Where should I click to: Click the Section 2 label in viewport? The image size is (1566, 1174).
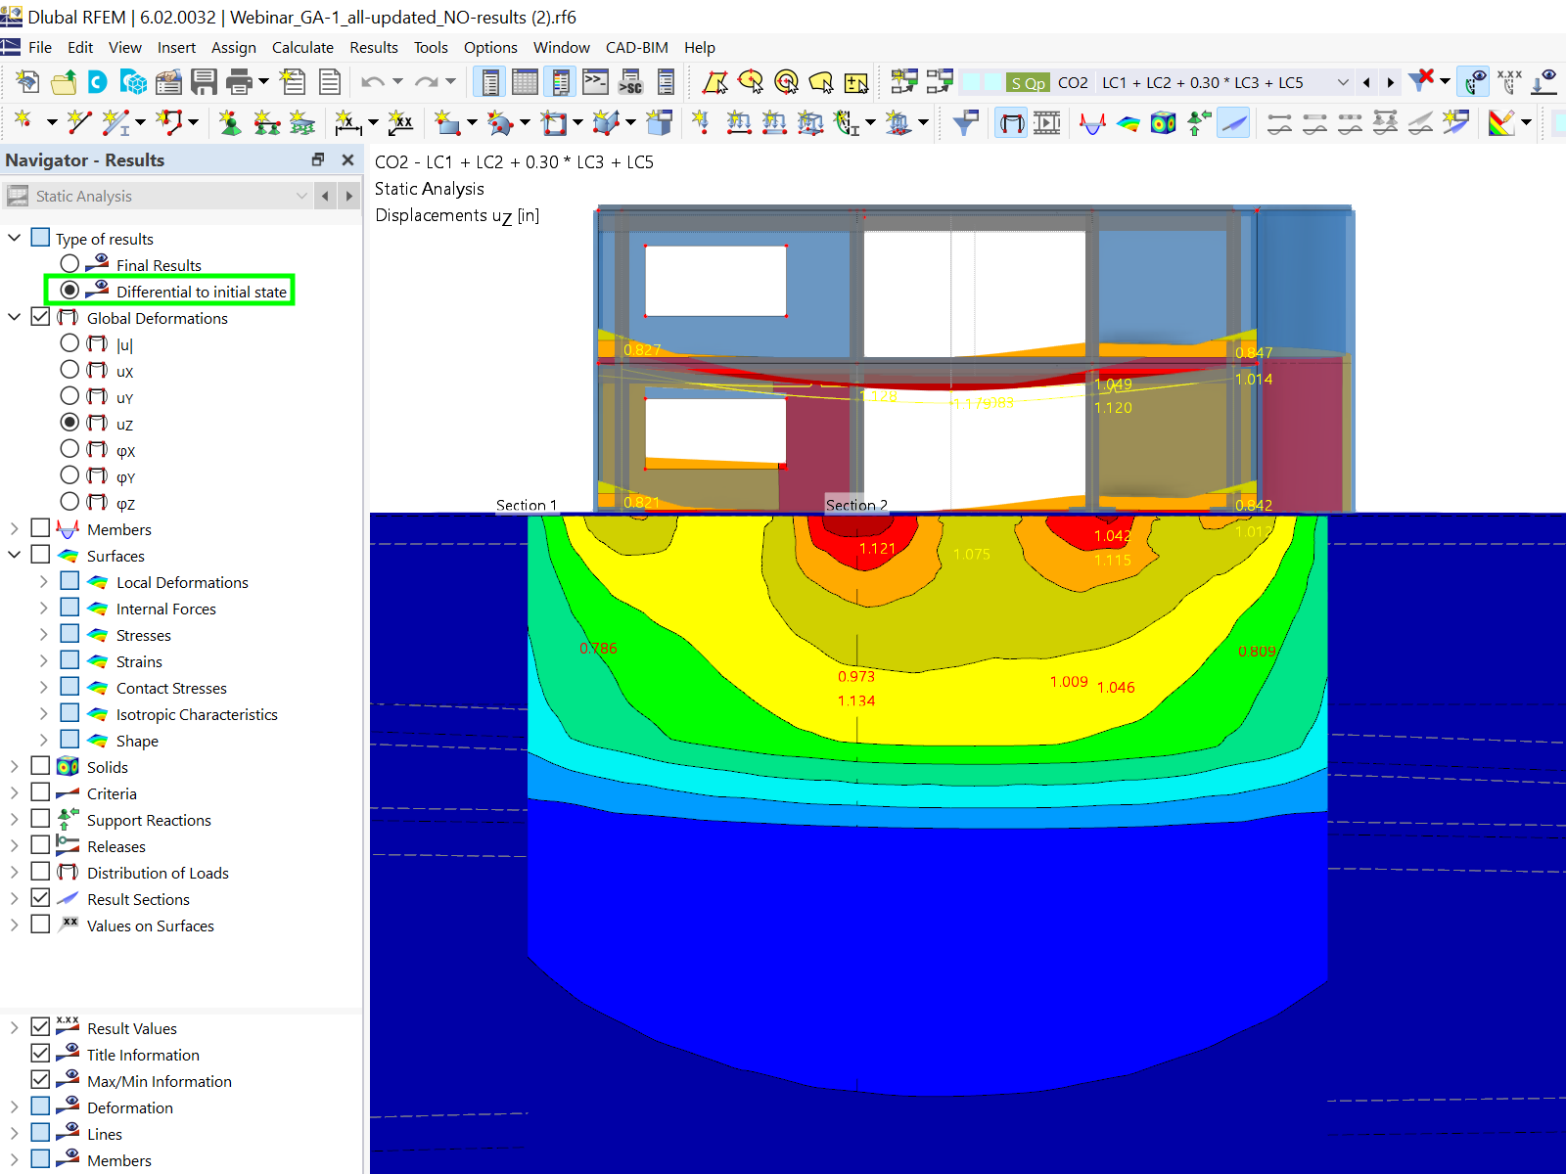pos(856,505)
